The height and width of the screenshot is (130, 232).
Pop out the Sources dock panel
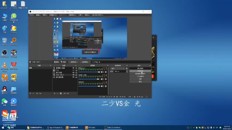[x=76, y=66]
